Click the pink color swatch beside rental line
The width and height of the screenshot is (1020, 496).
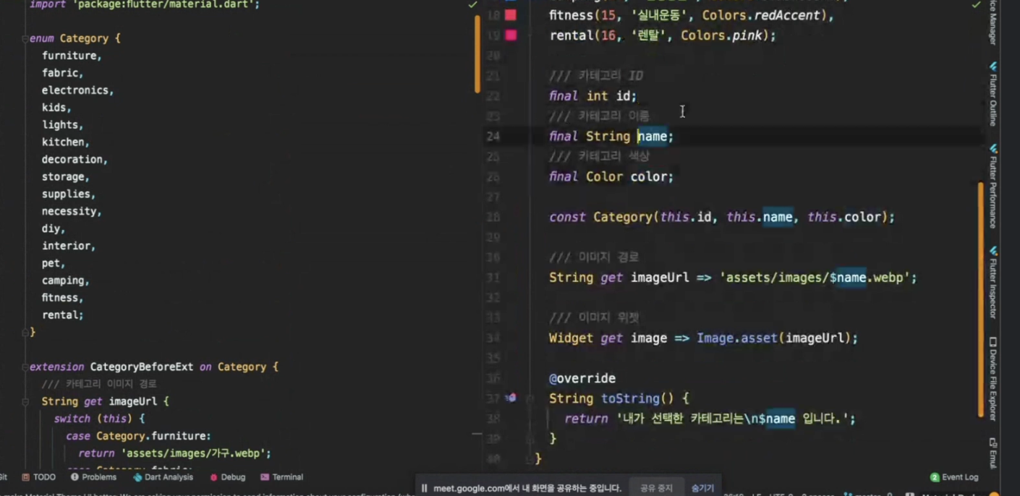[511, 35]
